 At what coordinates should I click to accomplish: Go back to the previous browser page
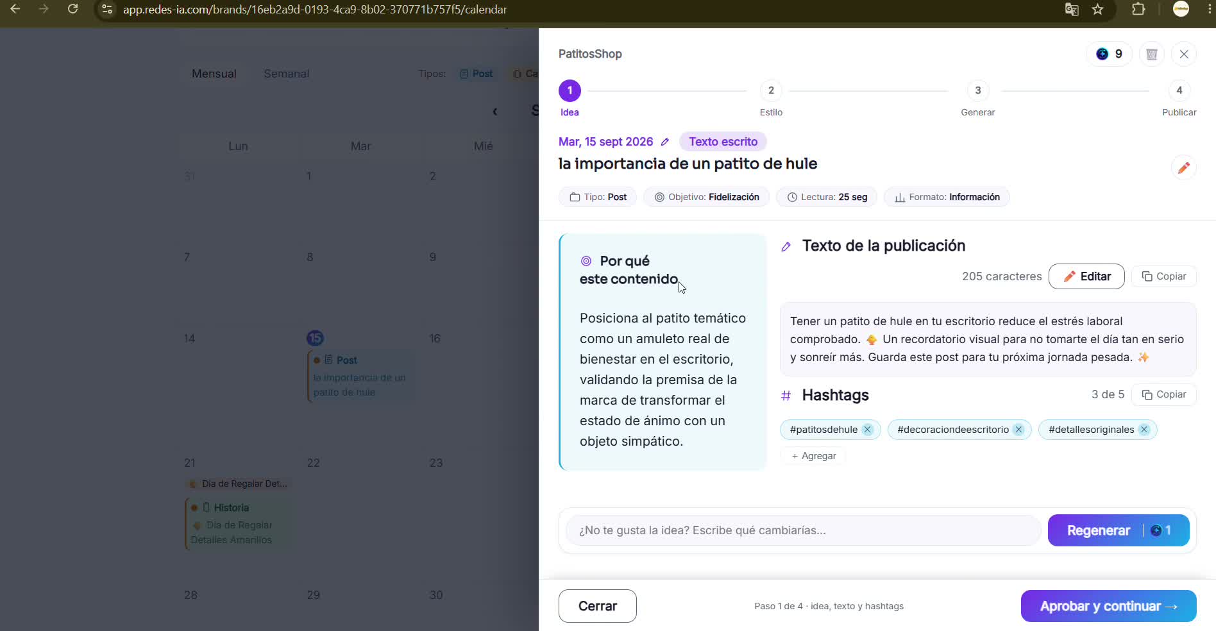point(15,10)
